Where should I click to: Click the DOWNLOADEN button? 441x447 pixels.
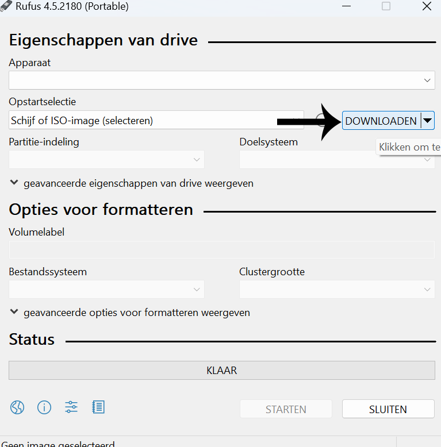pyautogui.click(x=381, y=121)
